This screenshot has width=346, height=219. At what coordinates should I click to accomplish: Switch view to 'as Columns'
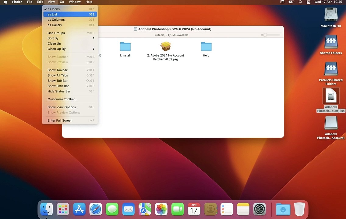coord(70,19)
